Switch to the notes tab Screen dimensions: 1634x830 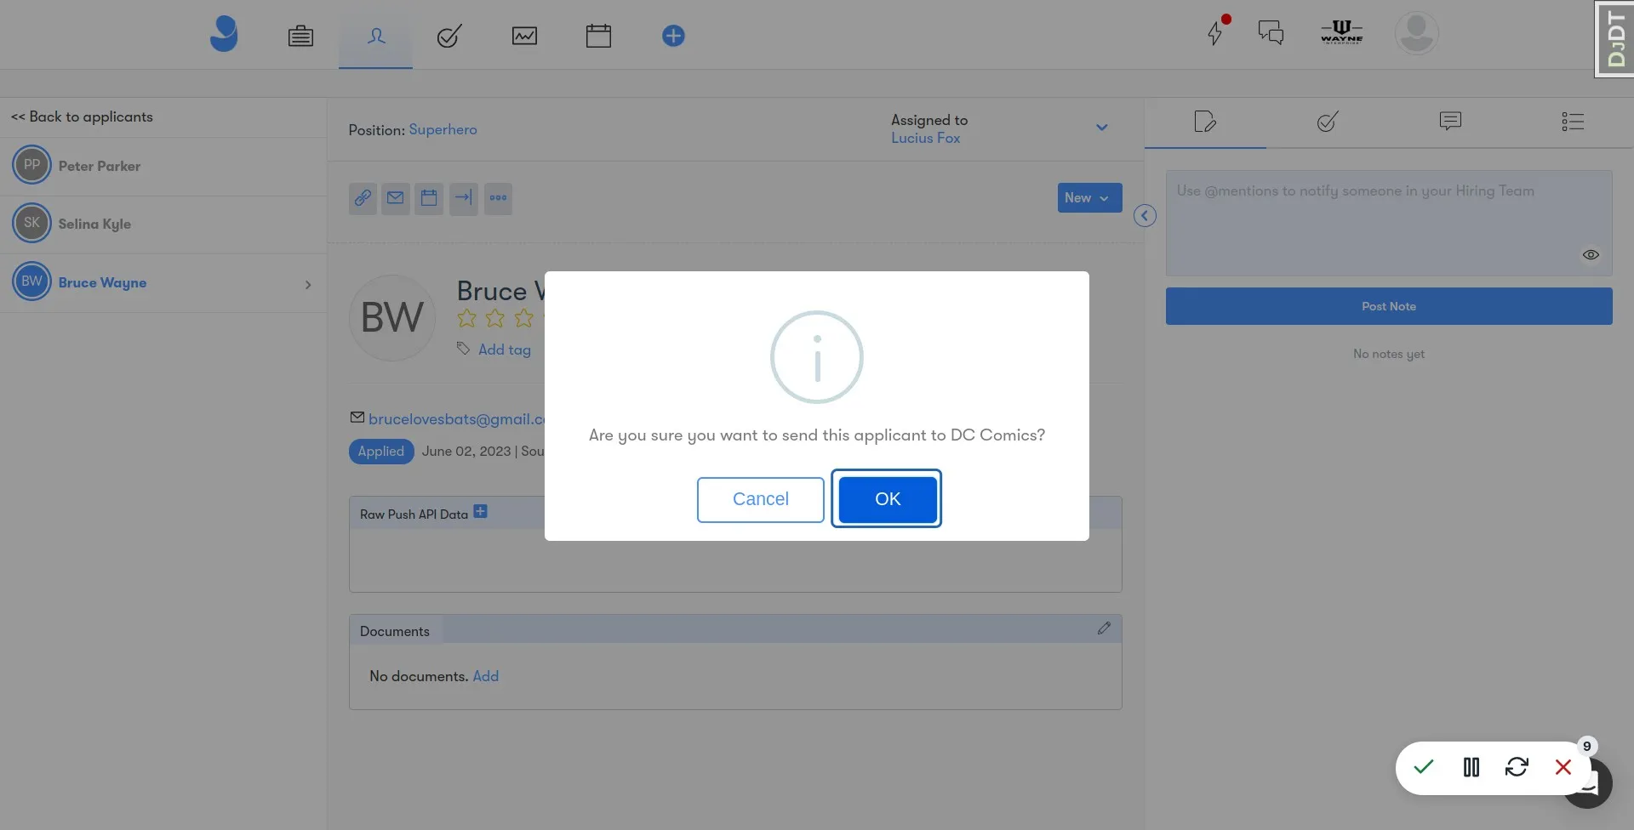tap(1205, 122)
